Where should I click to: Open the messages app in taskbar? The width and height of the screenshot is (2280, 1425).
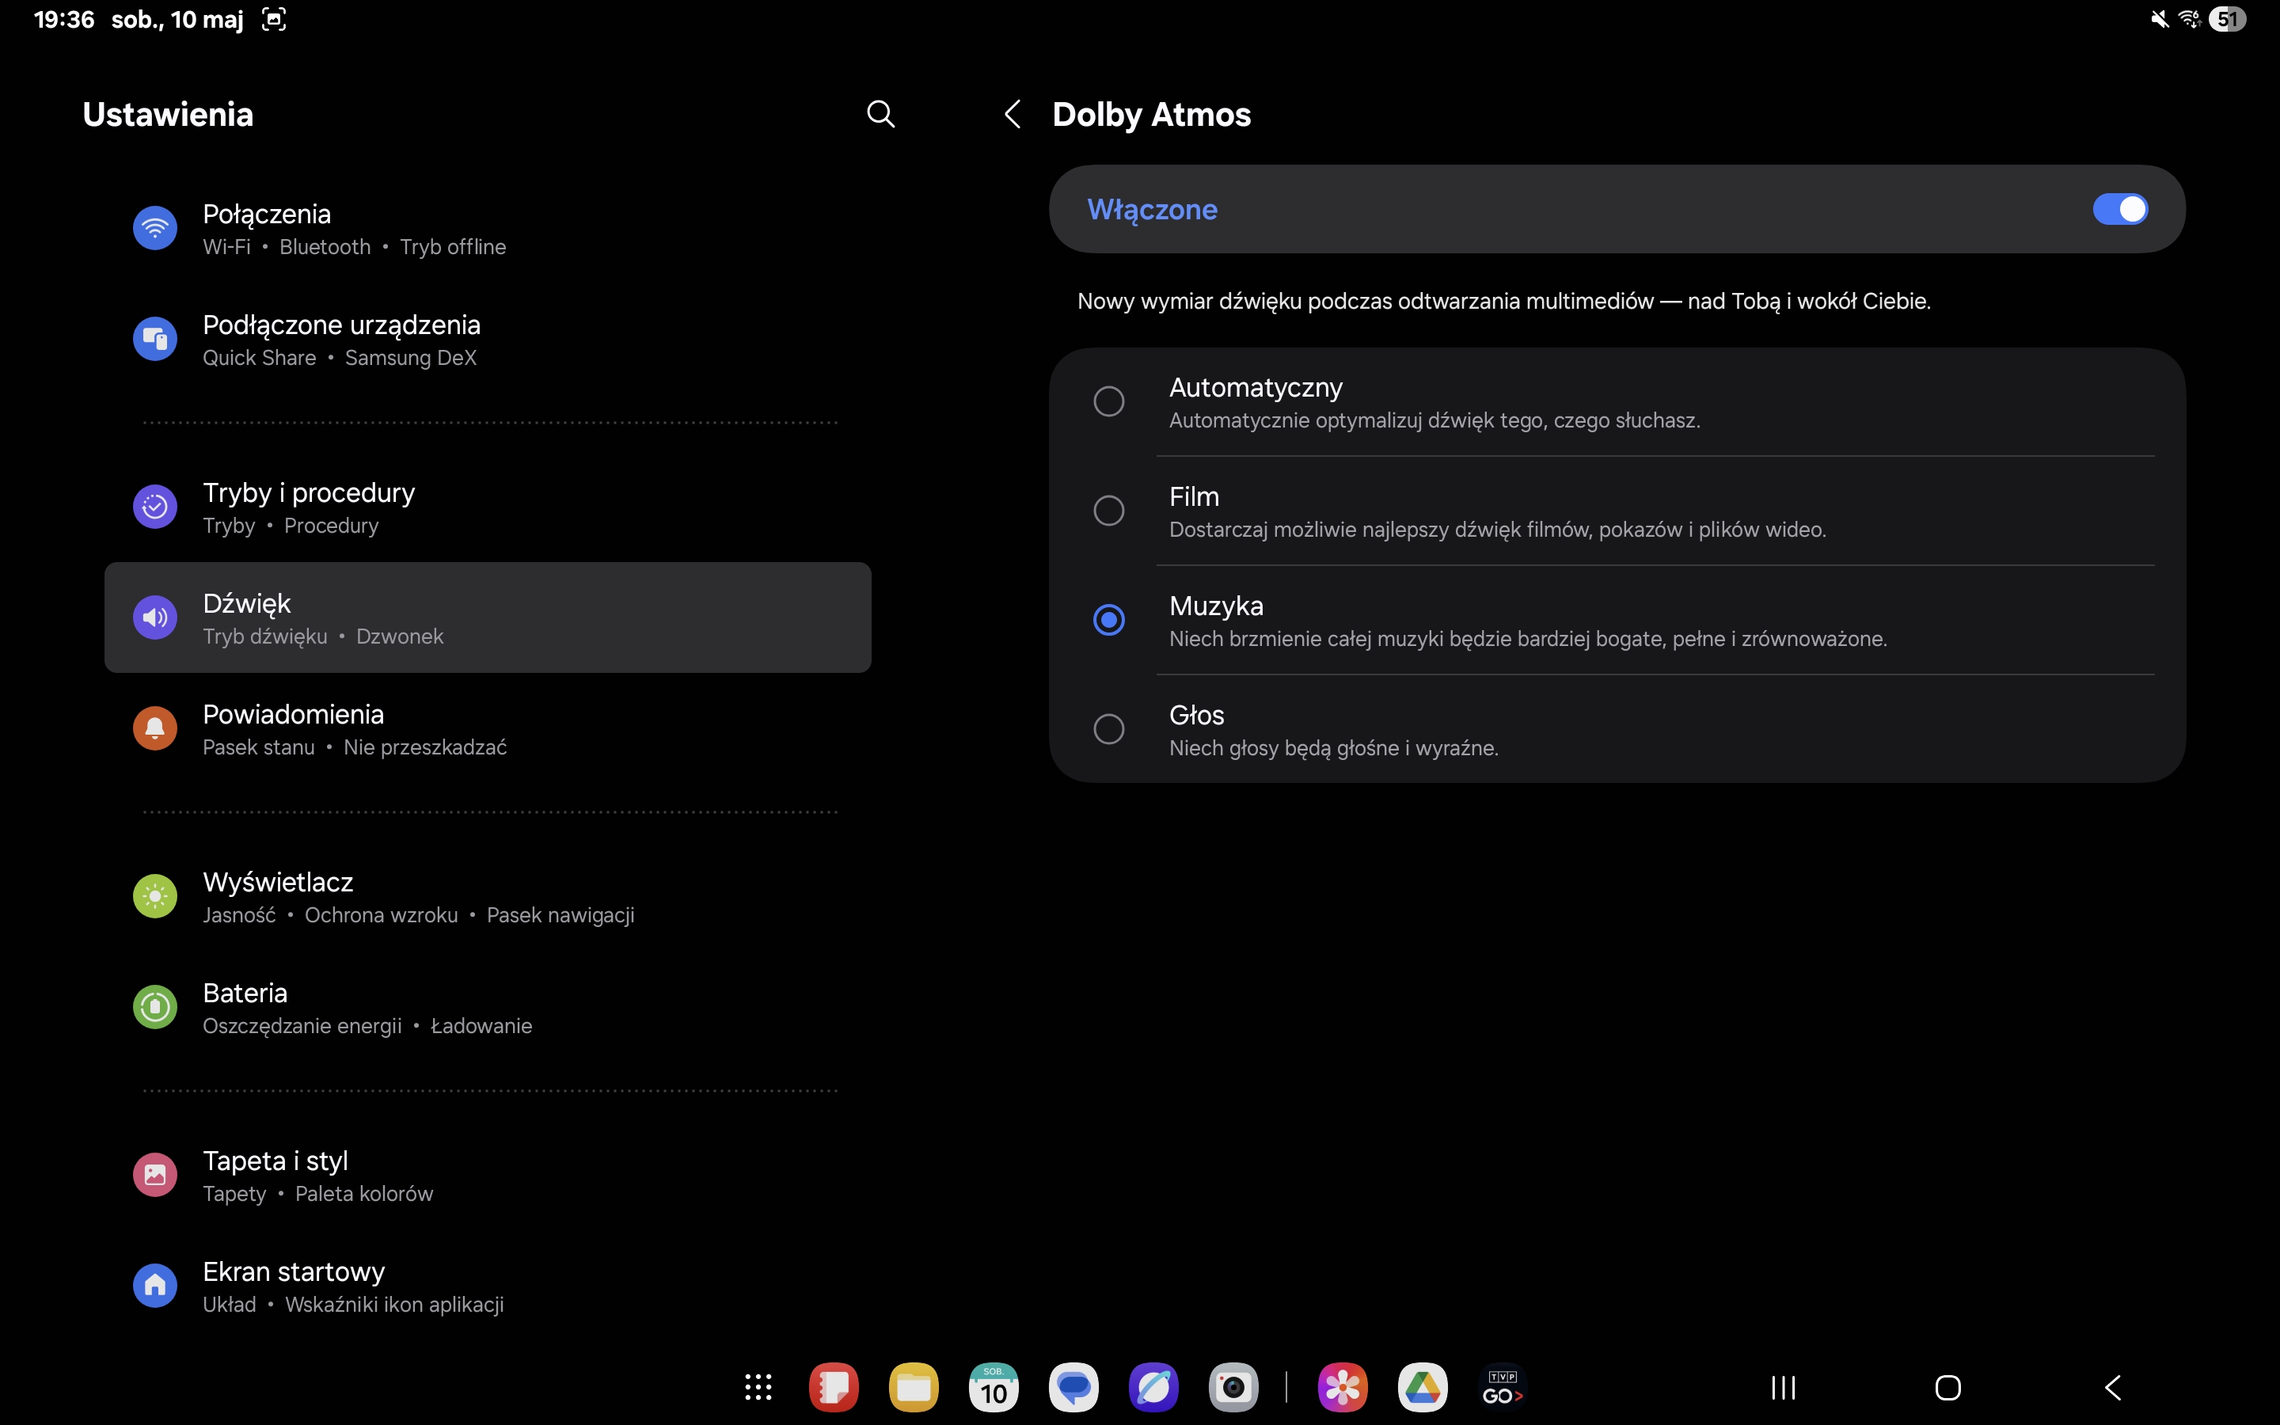tap(1074, 1387)
